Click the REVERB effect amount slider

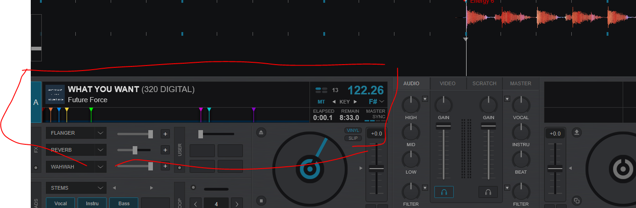pyautogui.click(x=135, y=150)
